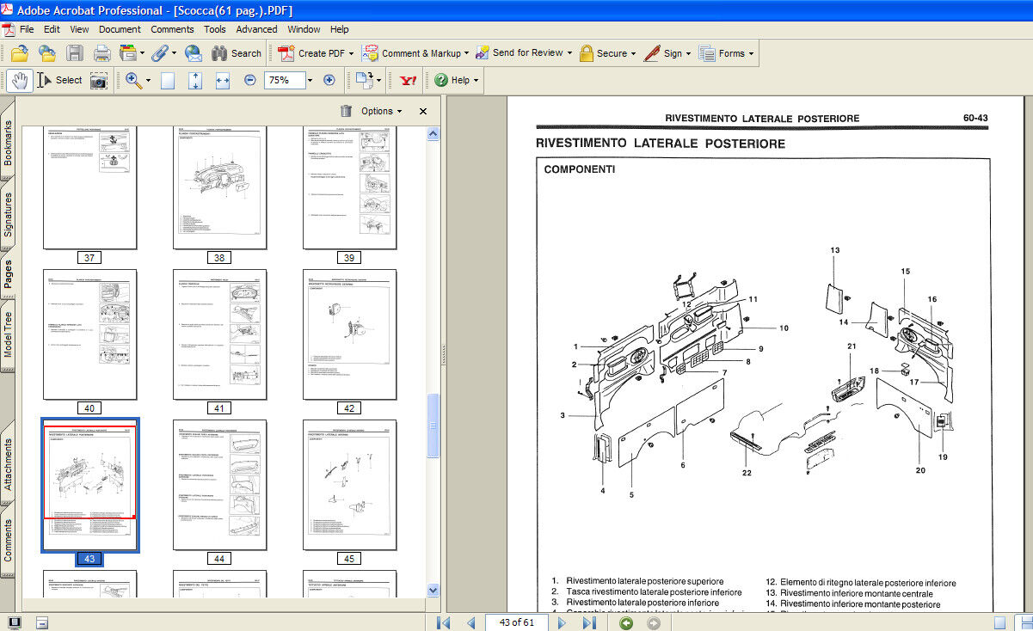Open the Document menu
This screenshot has width=1033, height=631.
click(x=120, y=29)
